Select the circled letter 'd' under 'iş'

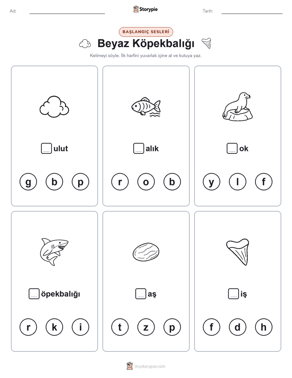[x=238, y=327]
